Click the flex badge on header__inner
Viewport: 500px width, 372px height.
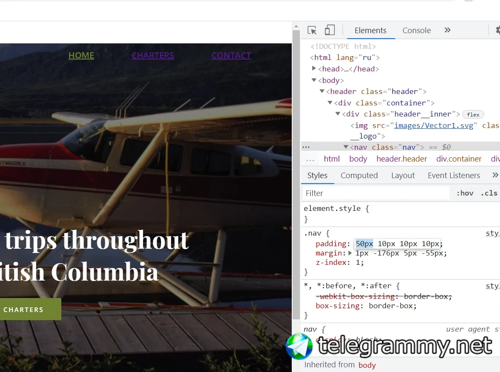click(473, 114)
